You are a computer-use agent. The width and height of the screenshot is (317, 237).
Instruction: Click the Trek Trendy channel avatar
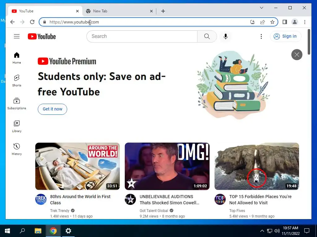pos(41,199)
